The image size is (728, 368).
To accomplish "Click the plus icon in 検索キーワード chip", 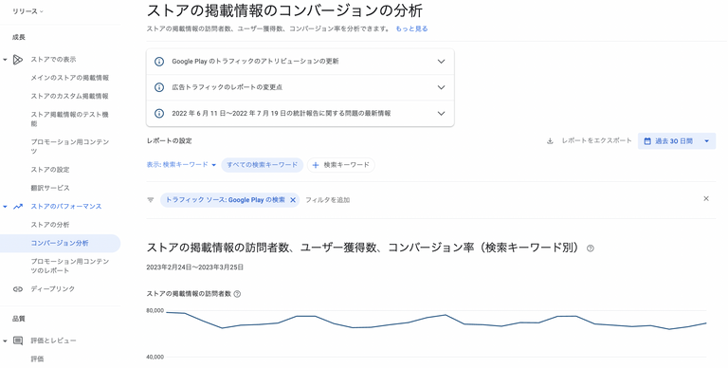I will tap(316, 165).
